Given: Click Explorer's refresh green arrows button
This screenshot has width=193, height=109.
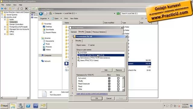Looking at the screenshot, I should (x=118, y=13).
